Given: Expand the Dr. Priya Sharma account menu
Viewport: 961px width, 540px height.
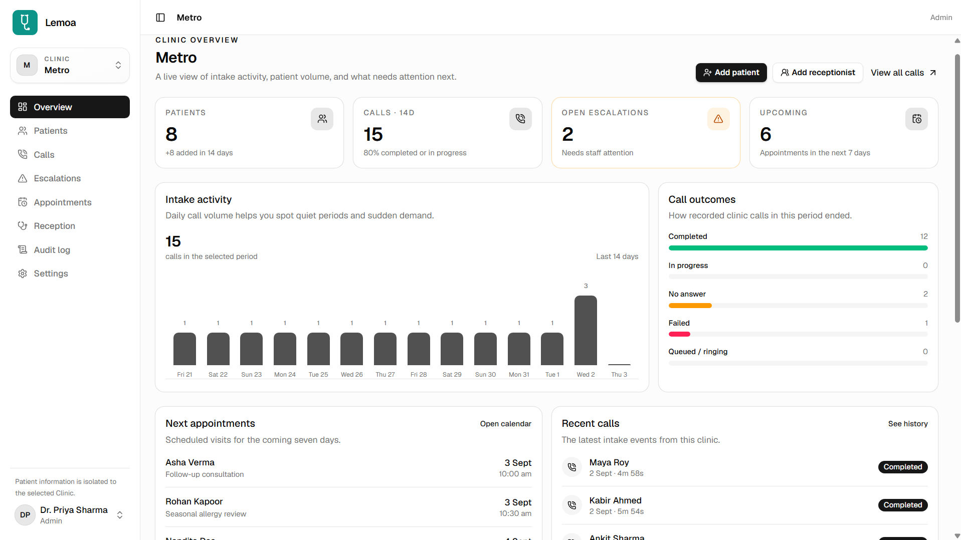Looking at the screenshot, I should (x=70, y=515).
